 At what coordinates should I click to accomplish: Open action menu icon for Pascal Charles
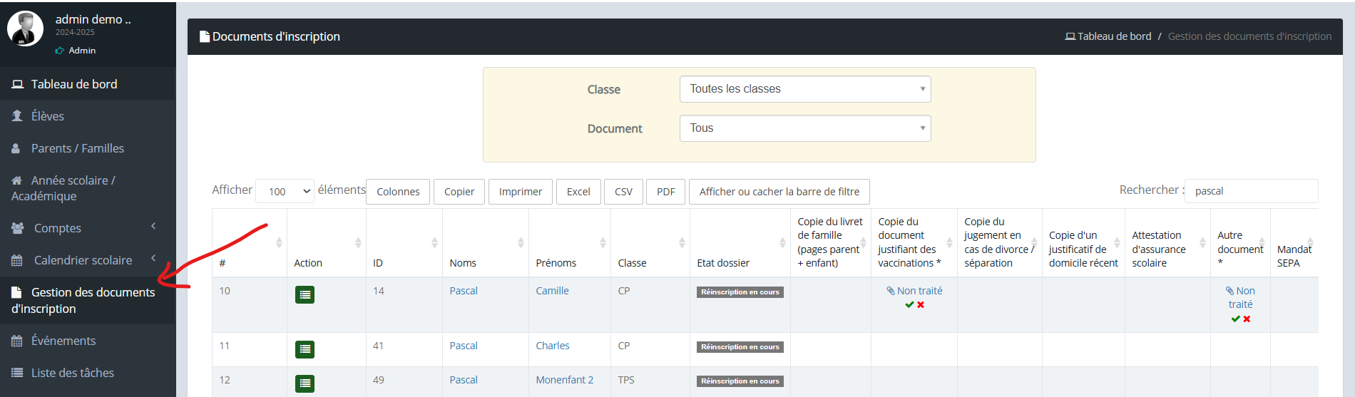point(305,349)
